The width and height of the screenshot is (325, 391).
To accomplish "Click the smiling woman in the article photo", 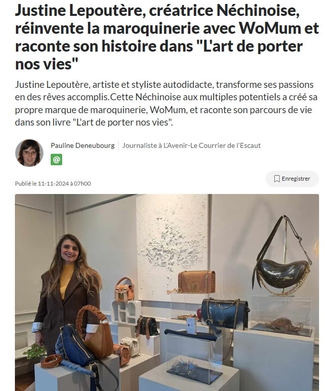I will pyautogui.click(x=67, y=294).
